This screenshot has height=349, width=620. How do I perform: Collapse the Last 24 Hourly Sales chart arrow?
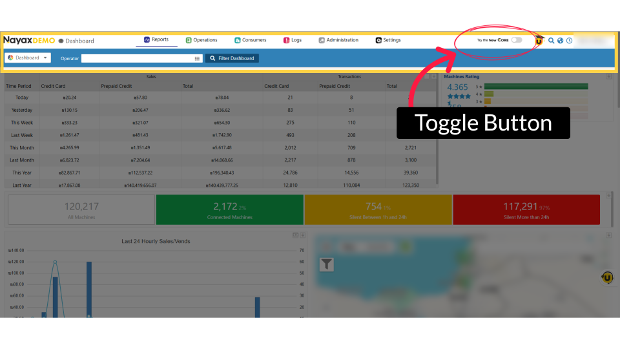coord(302,235)
